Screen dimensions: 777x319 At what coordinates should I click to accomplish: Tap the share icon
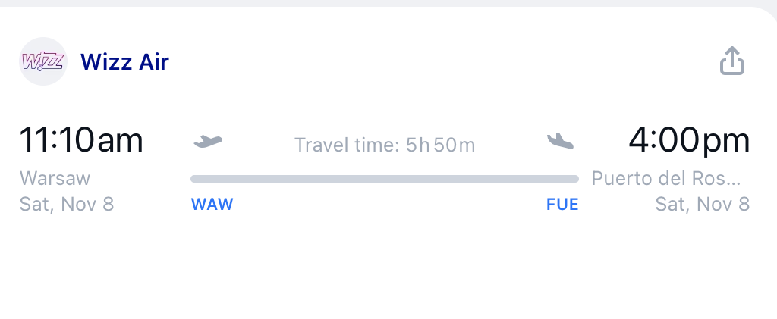pyautogui.click(x=732, y=61)
